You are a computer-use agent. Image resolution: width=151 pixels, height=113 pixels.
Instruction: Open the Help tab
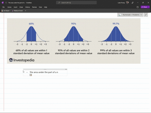click(x=46, y=7)
